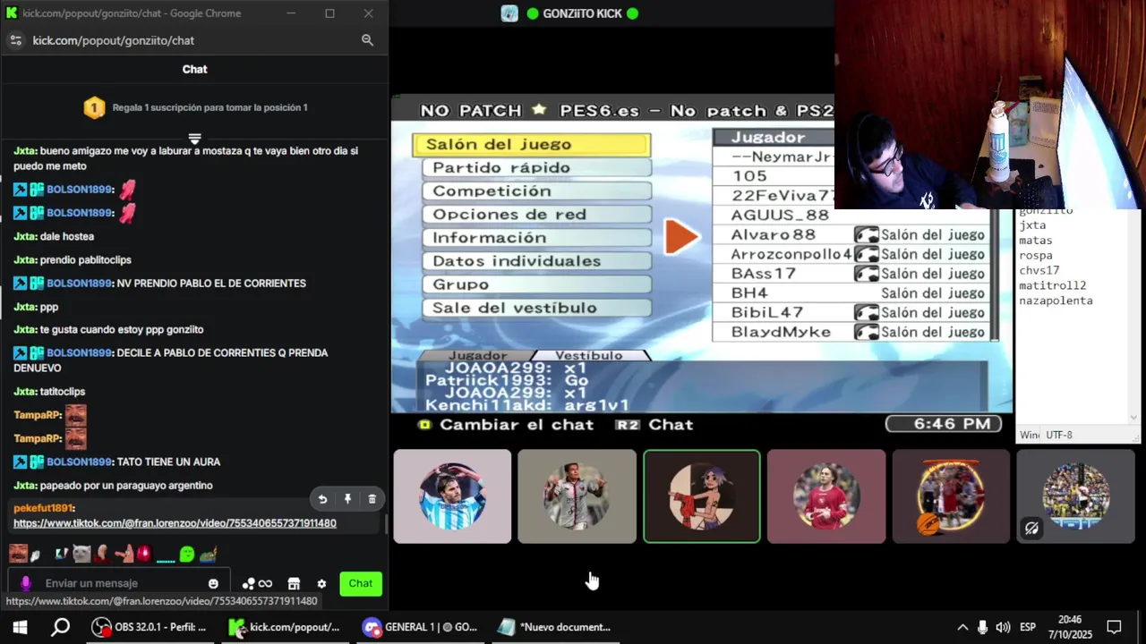Click BOLSON1899 on TATO TIENE UN AURA message
This screenshot has width=1146, height=644.
79,462
